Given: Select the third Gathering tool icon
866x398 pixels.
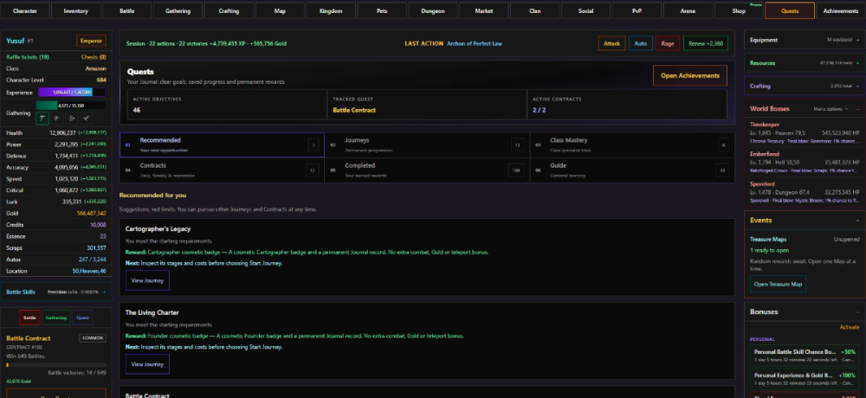Looking at the screenshot, I should (x=72, y=119).
